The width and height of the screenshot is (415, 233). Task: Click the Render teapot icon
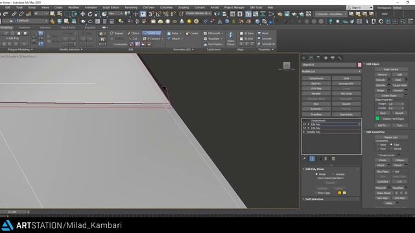pos(294,14)
